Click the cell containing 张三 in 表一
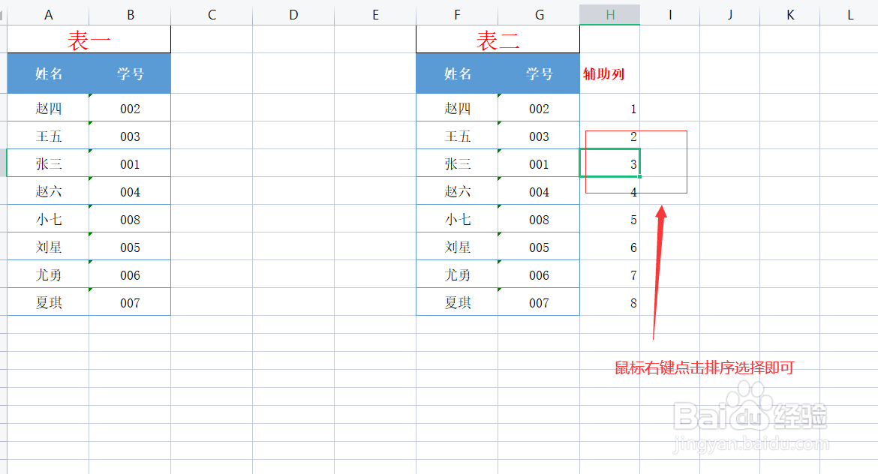This screenshot has width=878, height=474. (48, 163)
